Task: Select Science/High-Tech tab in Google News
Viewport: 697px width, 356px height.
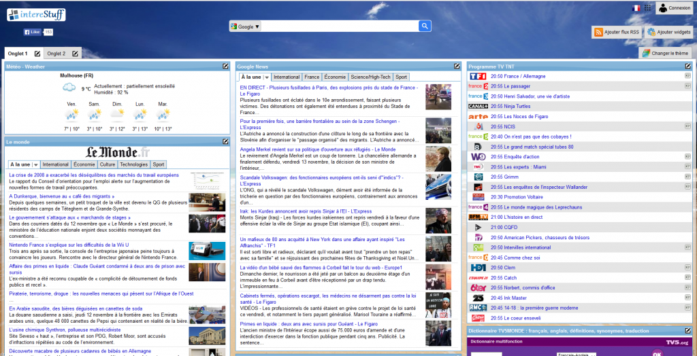Action: pyautogui.click(x=370, y=77)
